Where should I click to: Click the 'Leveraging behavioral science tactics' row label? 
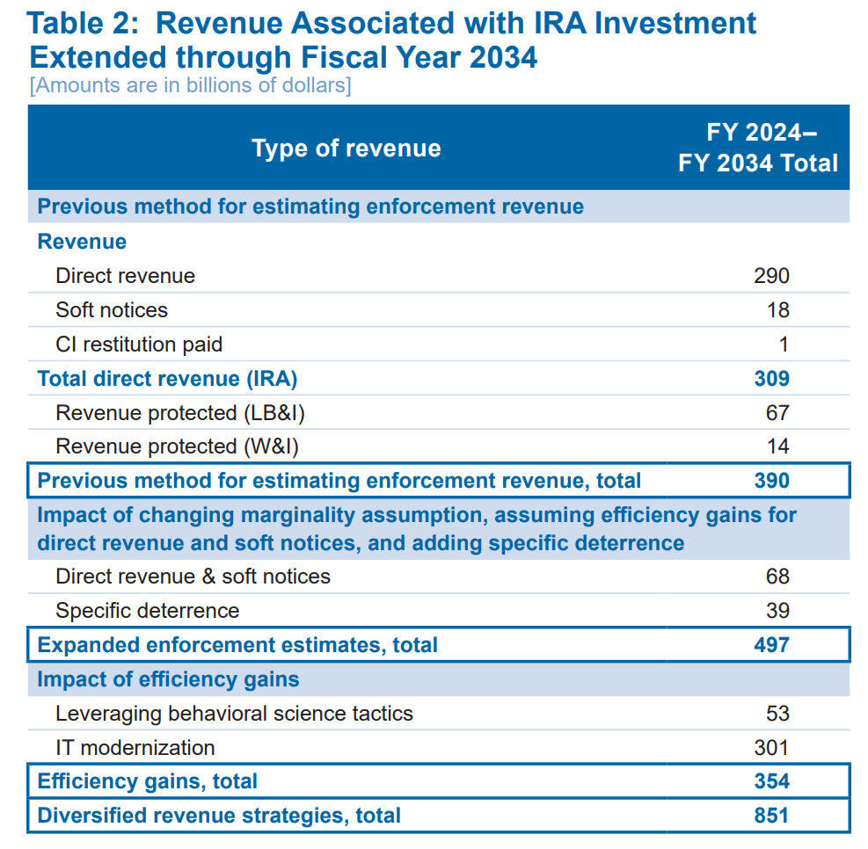click(234, 714)
